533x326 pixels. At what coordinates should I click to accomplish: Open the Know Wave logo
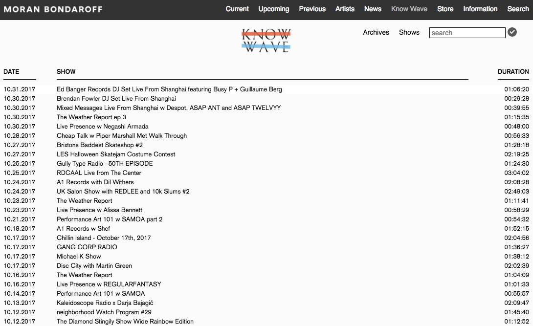coord(266,41)
